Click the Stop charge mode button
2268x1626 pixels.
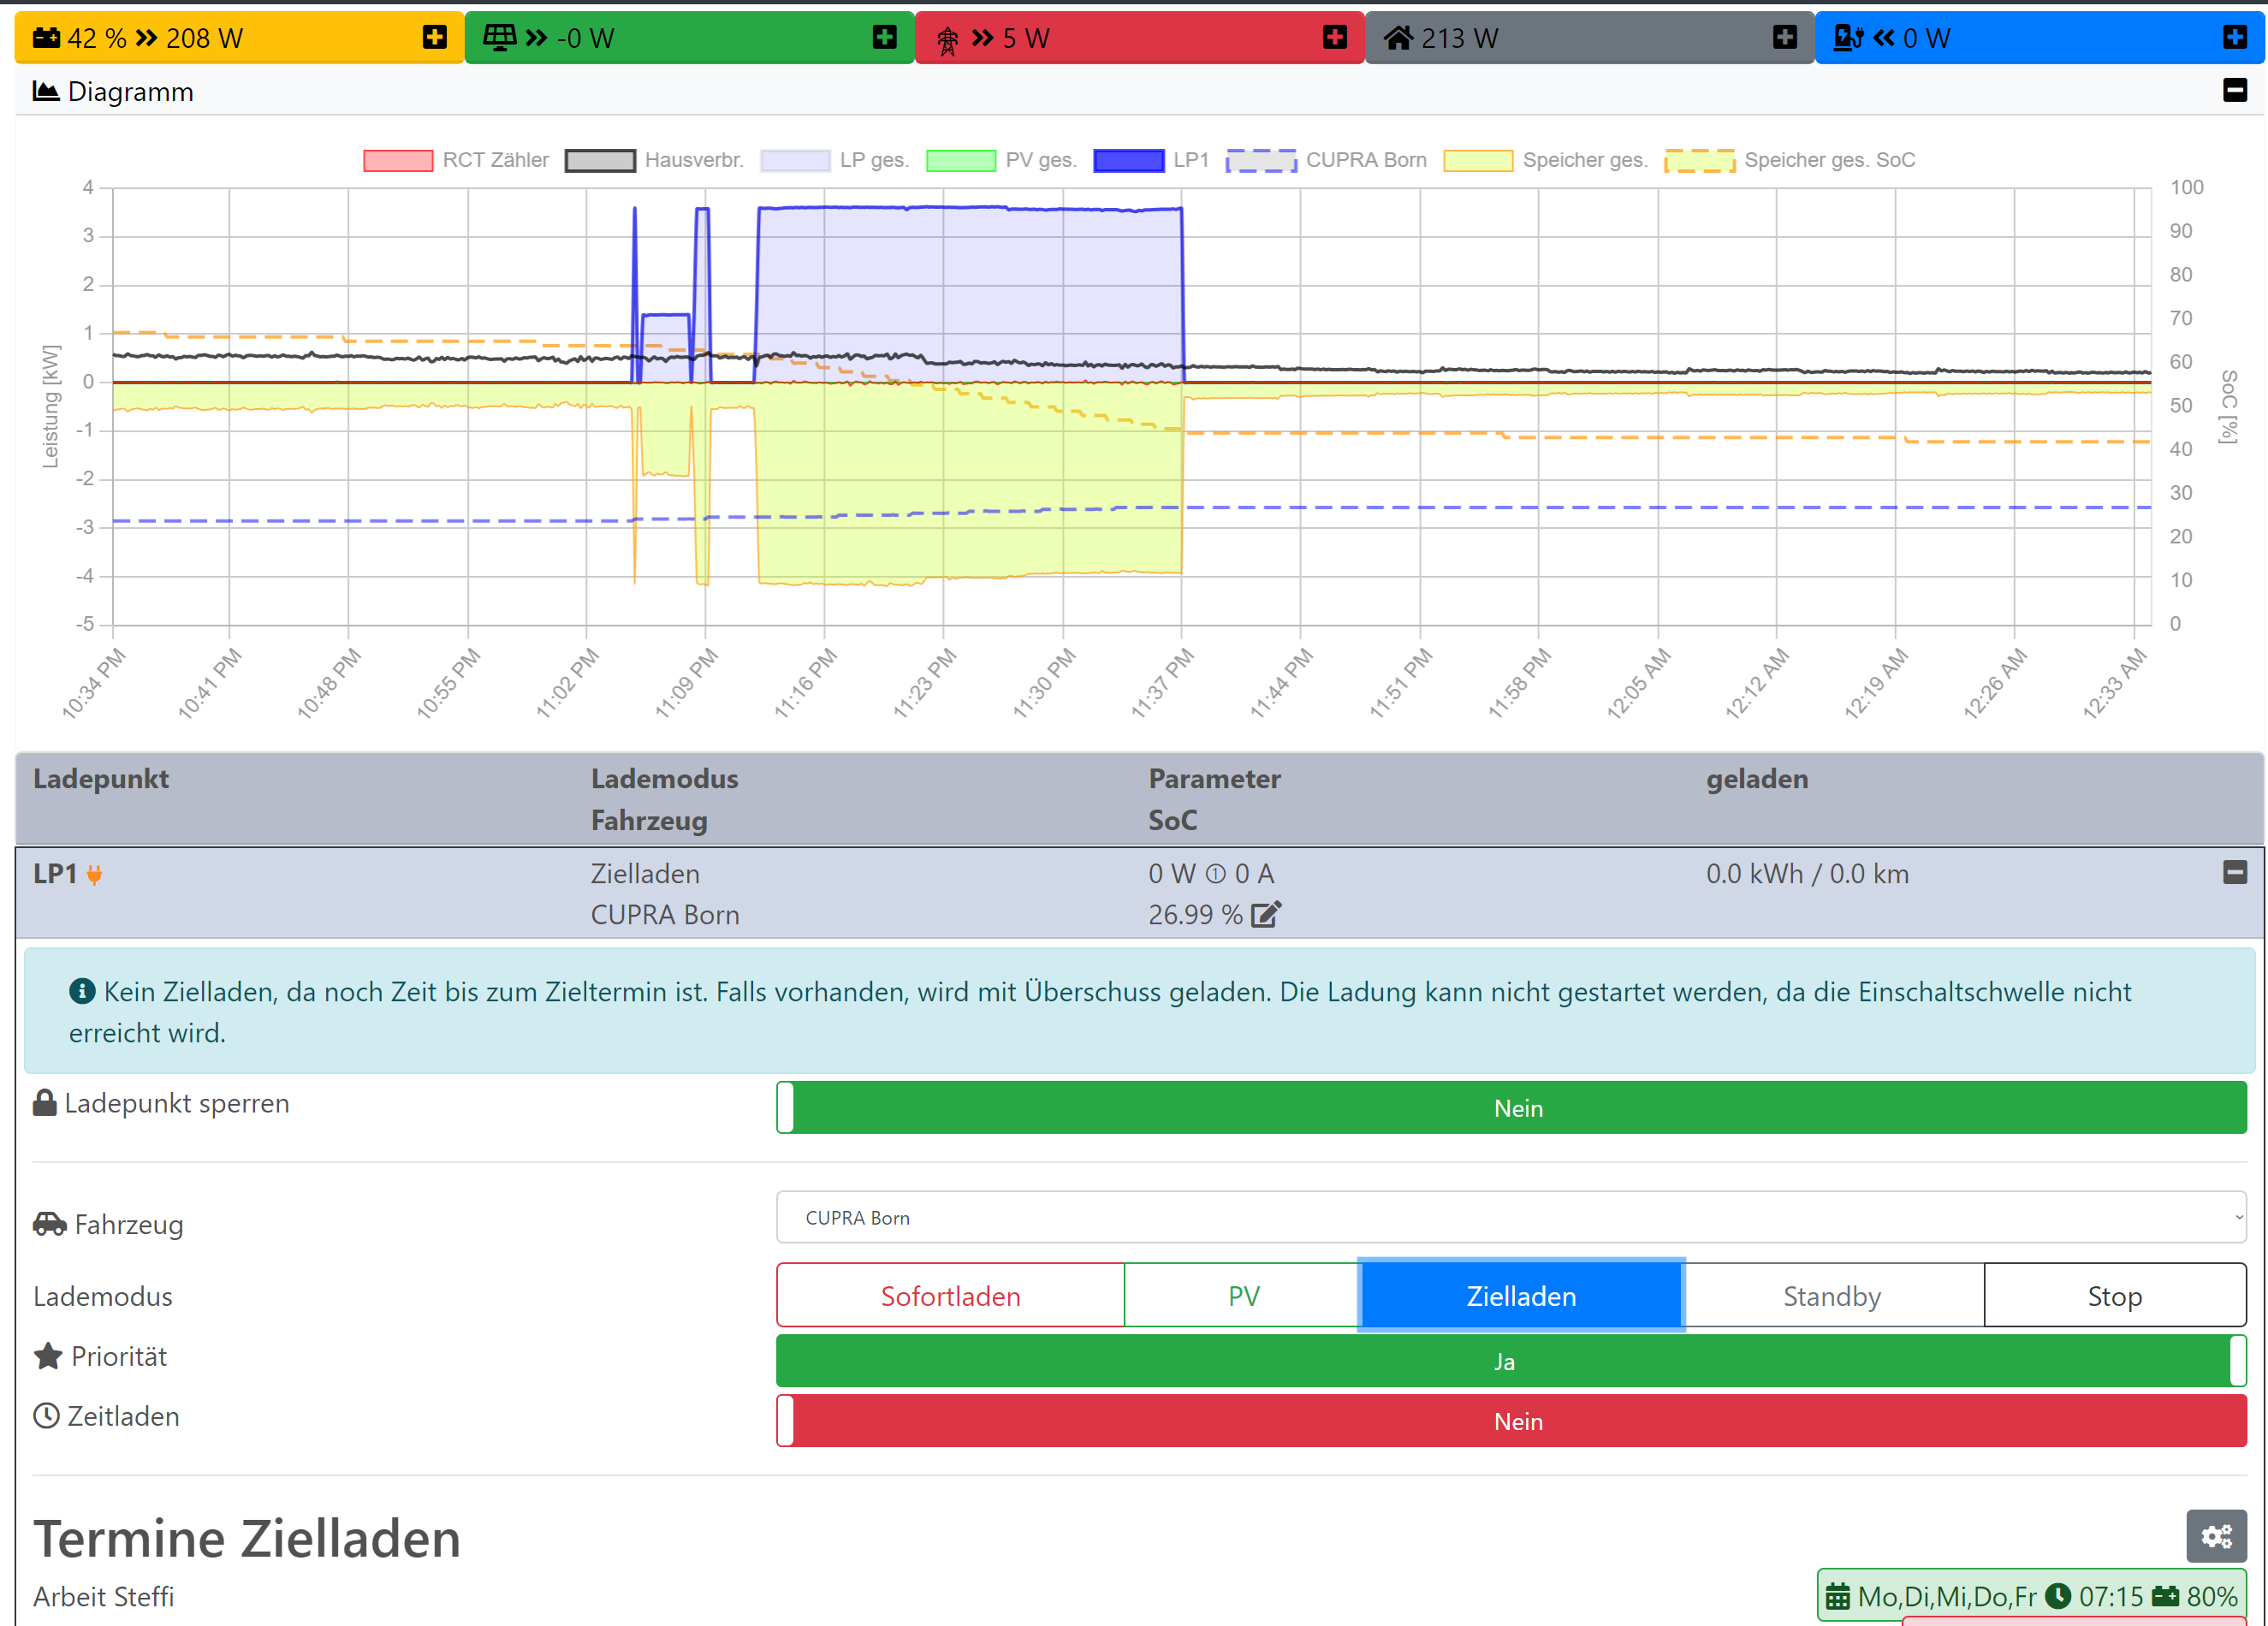point(2113,1295)
